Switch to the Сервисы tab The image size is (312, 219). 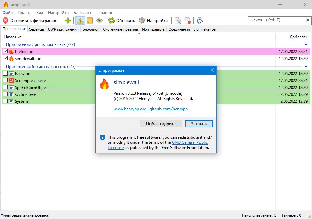[x=37, y=29]
